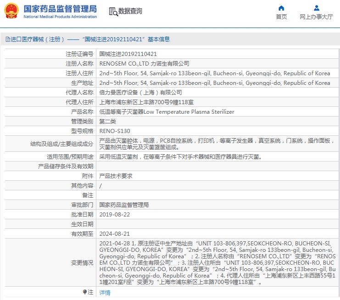Open the 数据查询 search icon

point(113,11)
